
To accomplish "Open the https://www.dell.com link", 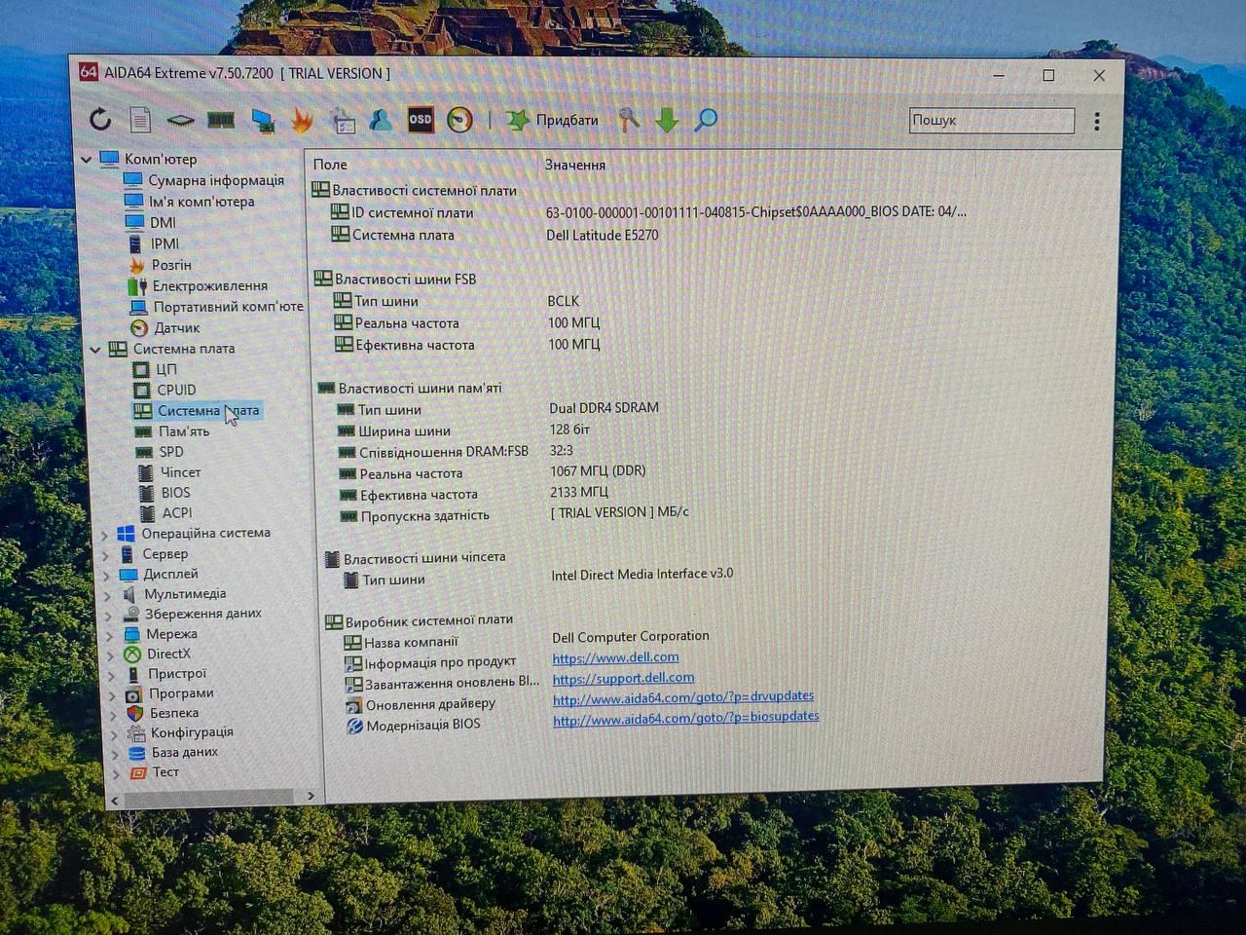I will tap(615, 658).
